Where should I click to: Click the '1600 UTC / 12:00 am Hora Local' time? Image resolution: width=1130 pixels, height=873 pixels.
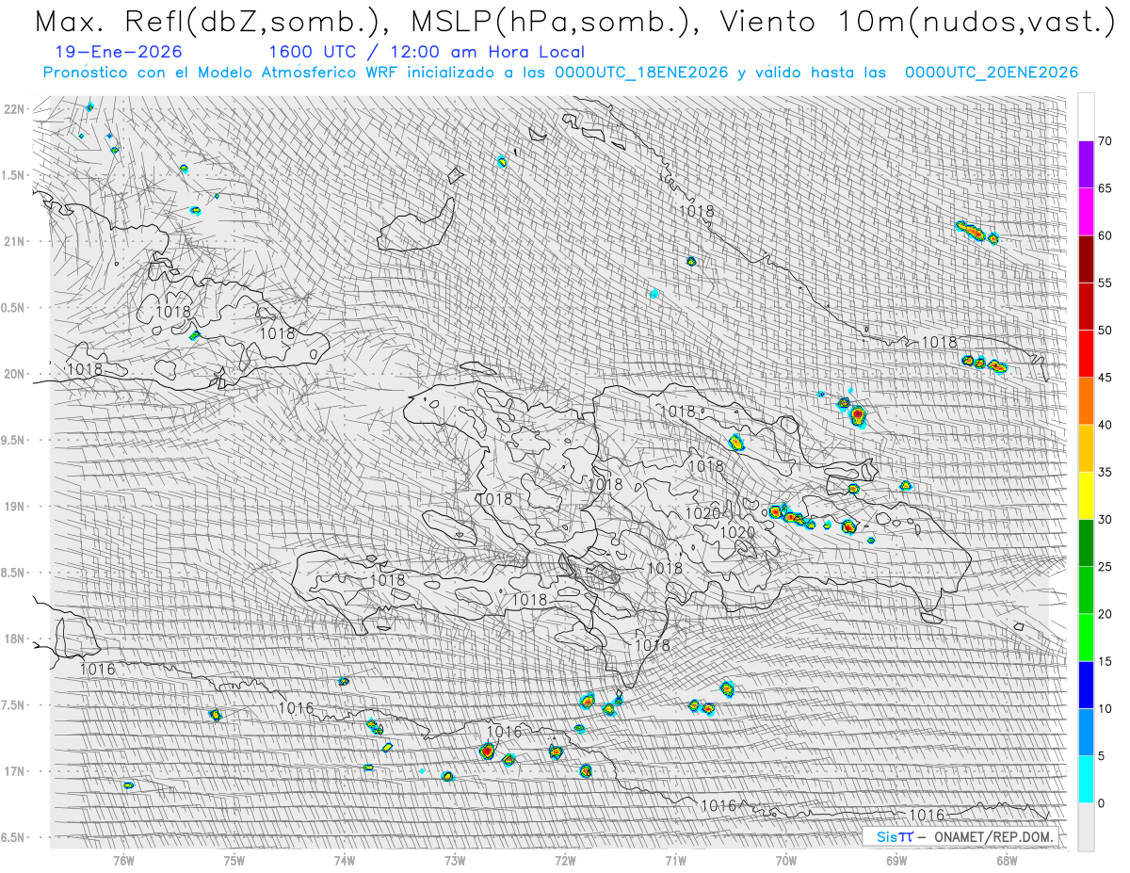pos(427,53)
